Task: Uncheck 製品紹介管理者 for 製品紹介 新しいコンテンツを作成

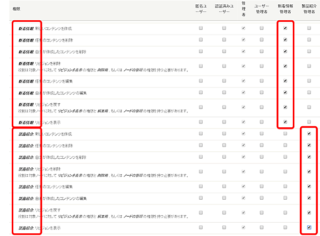Action: [309, 134]
